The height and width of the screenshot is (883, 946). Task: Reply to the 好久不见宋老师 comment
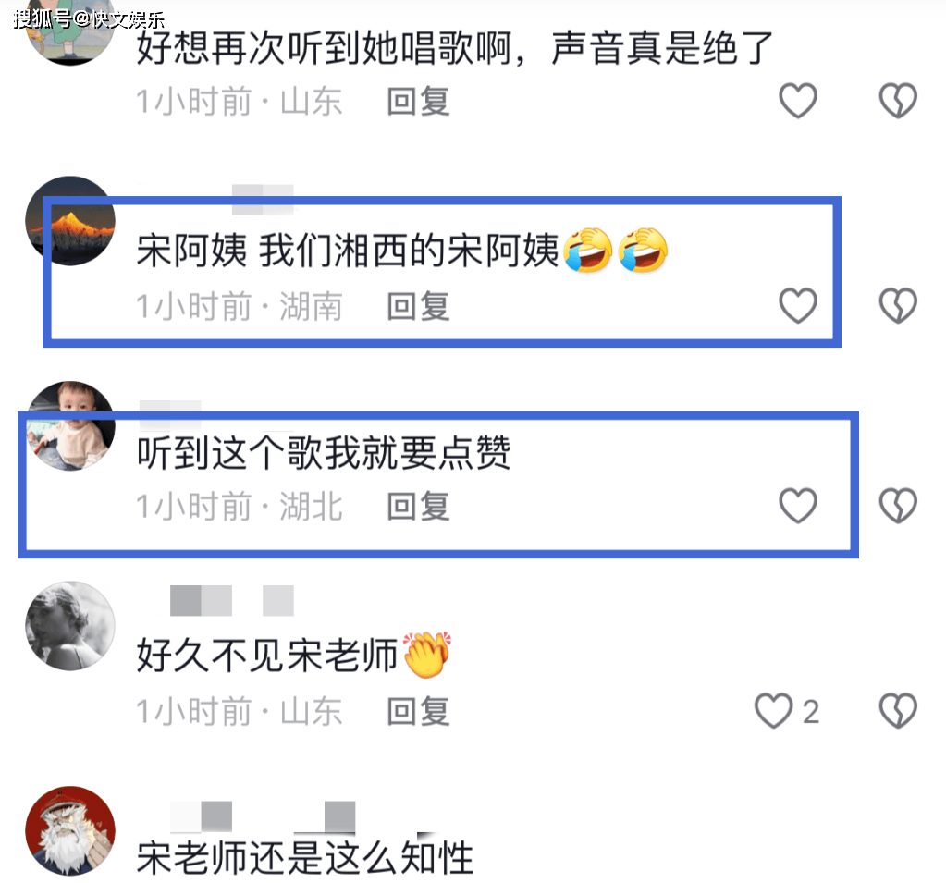coord(418,712)
